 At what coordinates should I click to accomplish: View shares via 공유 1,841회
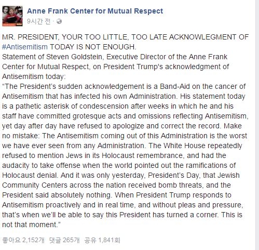(x=102, y=240)
